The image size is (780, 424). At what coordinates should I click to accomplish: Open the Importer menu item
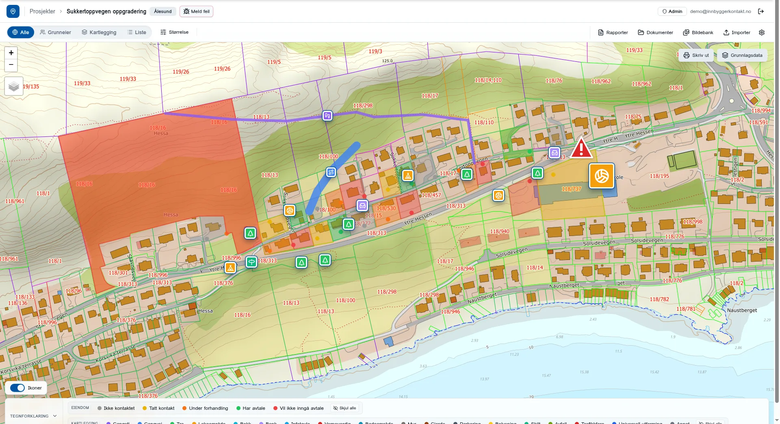(x=737, y=32)
